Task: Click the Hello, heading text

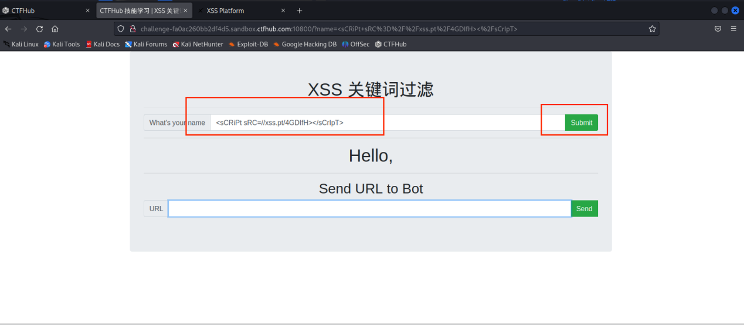Action: coord(371,155)
